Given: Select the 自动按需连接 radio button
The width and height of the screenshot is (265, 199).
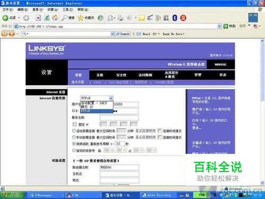Looking at the screenshot, I should [x=74, y=131].
